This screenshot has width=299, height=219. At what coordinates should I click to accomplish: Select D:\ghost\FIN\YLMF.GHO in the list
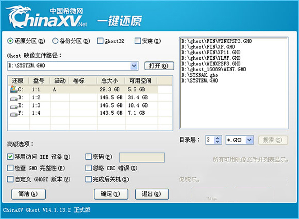click(211, 58)
